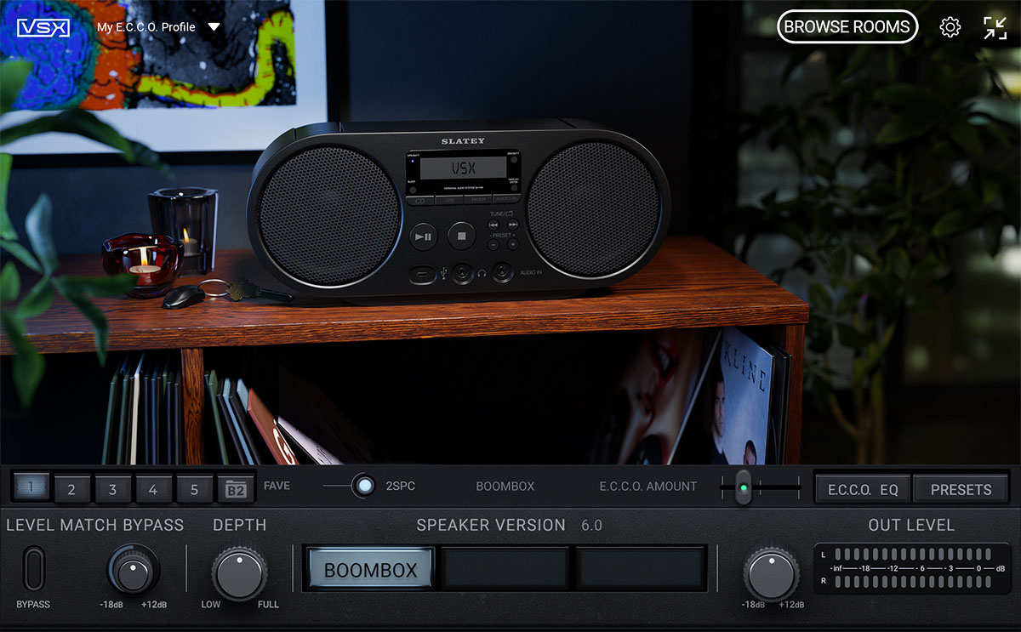Click the tune-back skip icon on the boombox
1021x632 pixels.
[493, 225]
